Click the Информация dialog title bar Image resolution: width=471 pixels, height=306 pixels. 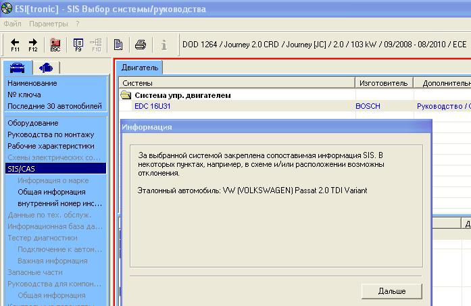point(276,127)
